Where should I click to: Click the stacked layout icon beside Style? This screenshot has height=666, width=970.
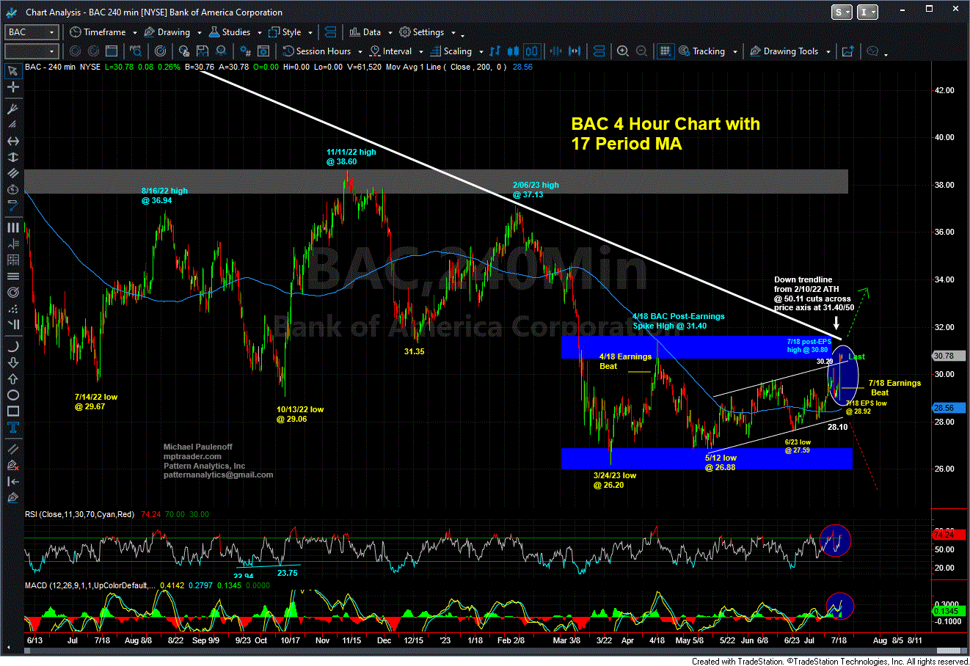pyautogui.click(x=330, y=32)
